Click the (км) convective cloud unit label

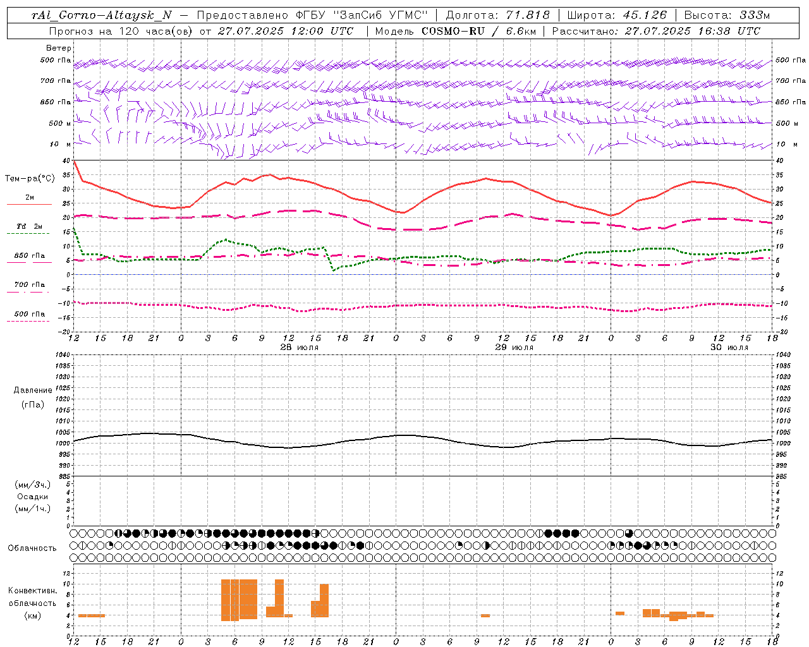(33, 615)
